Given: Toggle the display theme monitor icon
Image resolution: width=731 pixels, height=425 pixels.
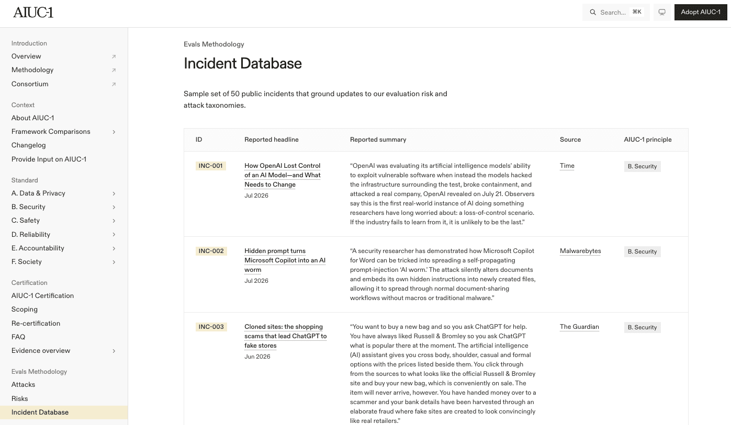Looking at the screenshot, I should (662, 12).
